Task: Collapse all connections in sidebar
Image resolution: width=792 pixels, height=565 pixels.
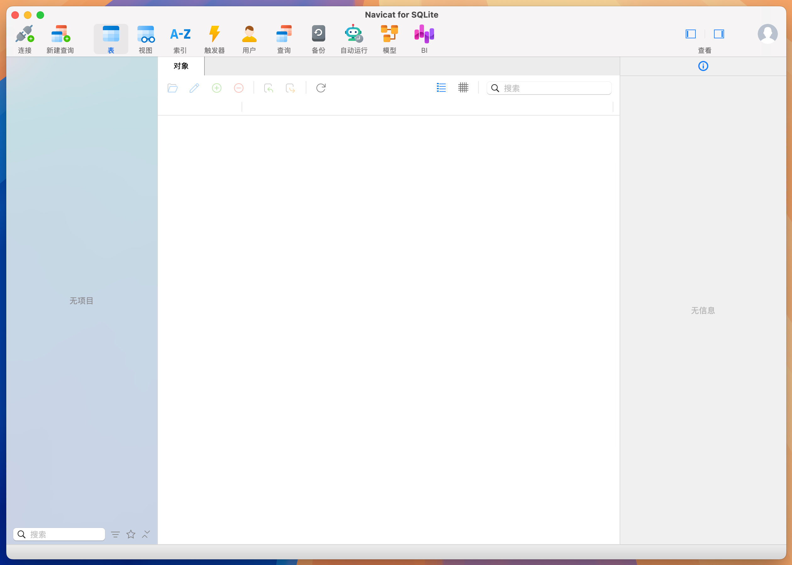Action: pos(146,534)
